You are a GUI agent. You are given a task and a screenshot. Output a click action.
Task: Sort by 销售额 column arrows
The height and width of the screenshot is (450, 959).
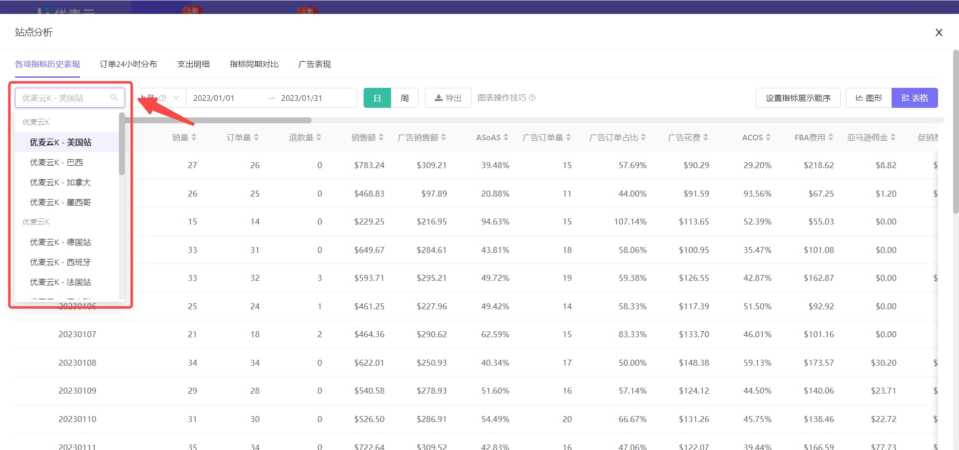(x=381, y=137)
